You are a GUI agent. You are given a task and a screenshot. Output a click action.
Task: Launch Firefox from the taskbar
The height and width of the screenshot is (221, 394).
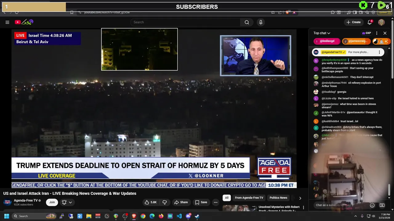(x=161, y=216)
